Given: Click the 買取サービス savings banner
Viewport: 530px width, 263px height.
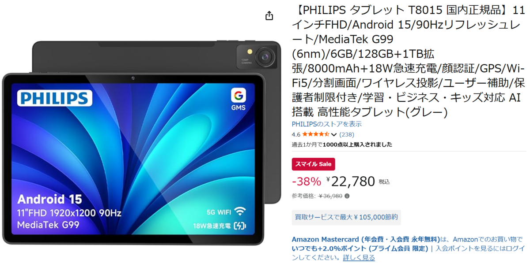Looking at the screenshot, I should tap(346, 217).
